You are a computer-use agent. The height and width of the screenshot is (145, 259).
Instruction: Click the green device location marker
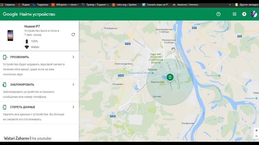click(x=170, y=77)
